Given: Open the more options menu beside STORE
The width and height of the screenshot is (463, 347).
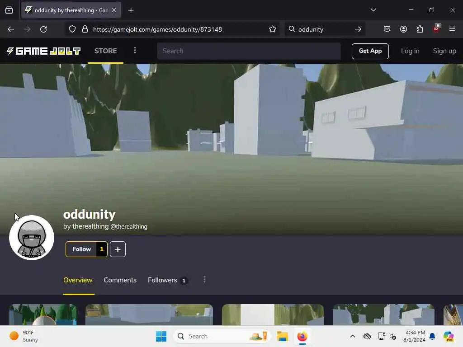Looking at the screenshot, I should (x=135, y=51).
